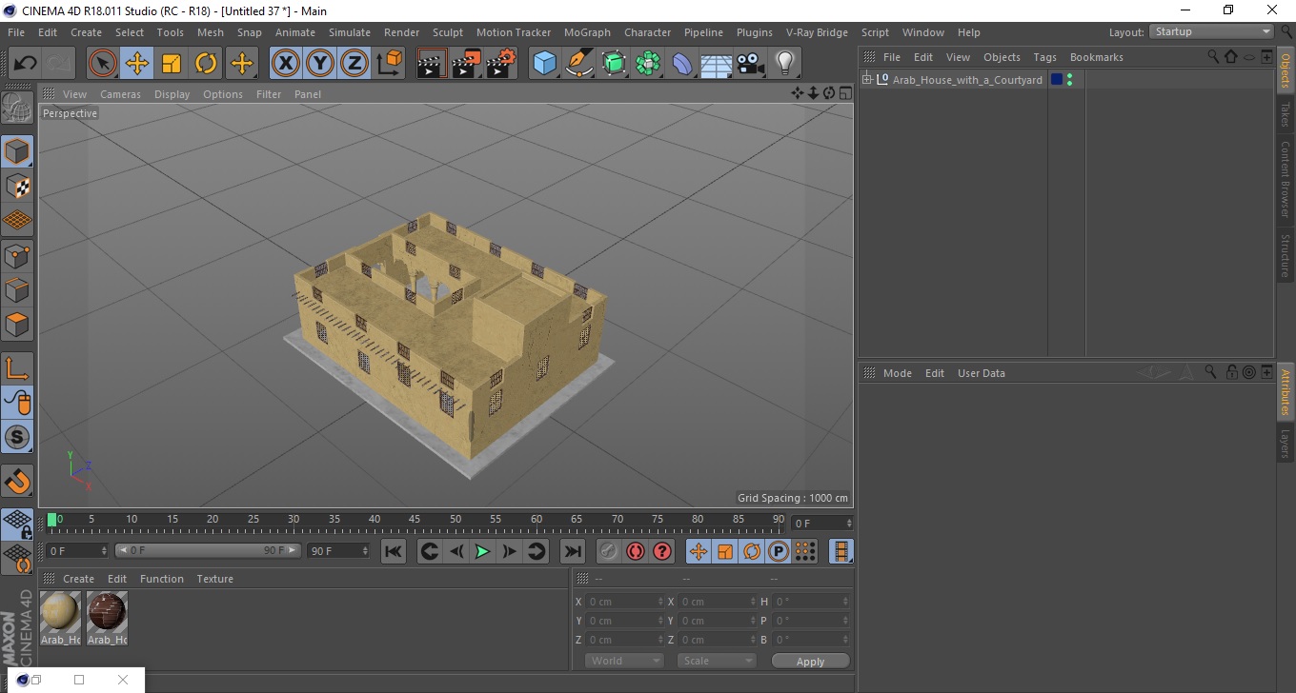Switch to Model mode
The width and height of the screenshot is (1296, 693).
17,151
